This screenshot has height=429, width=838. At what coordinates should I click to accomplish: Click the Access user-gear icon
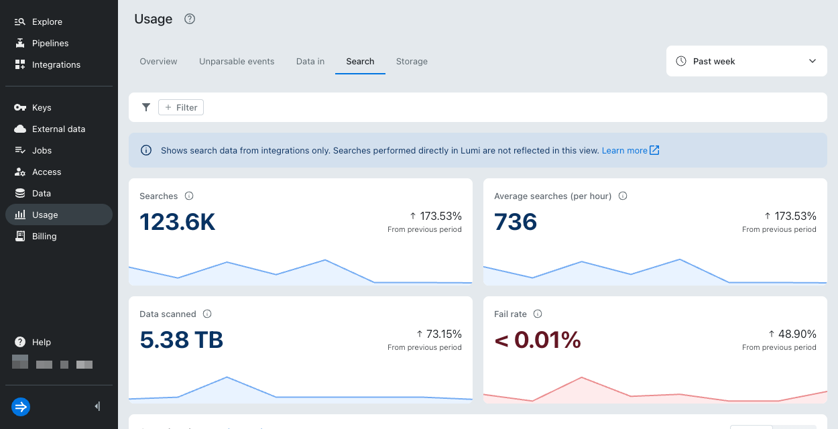(x=20, y=172)
